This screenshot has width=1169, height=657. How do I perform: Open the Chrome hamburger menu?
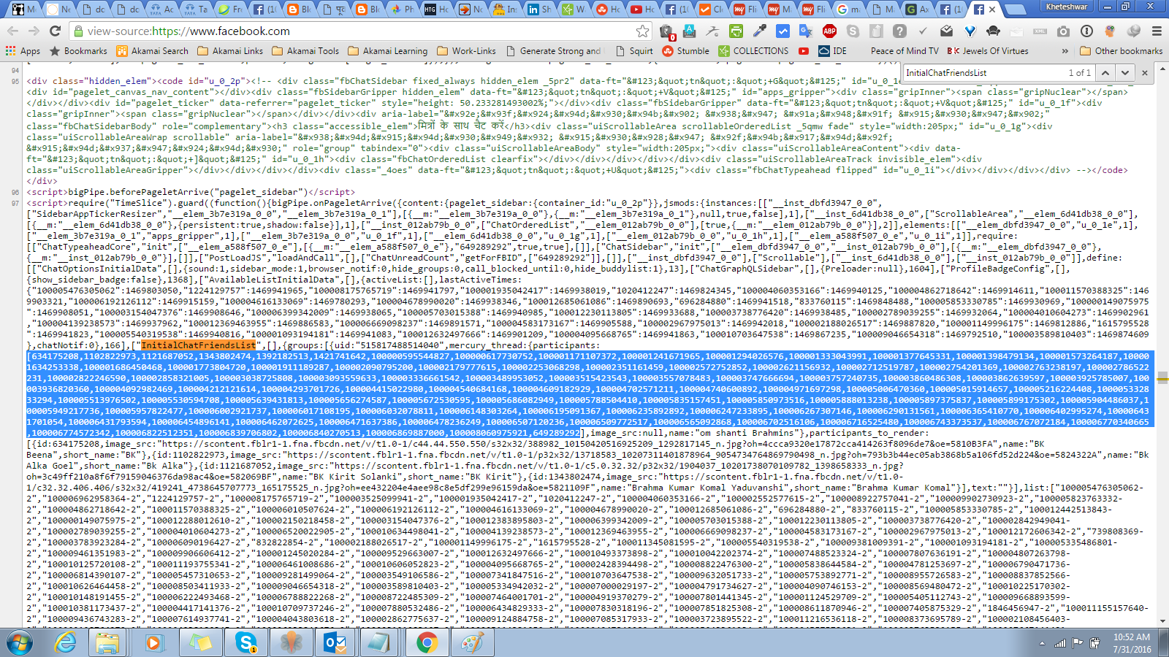click(x=1157, y=31)
